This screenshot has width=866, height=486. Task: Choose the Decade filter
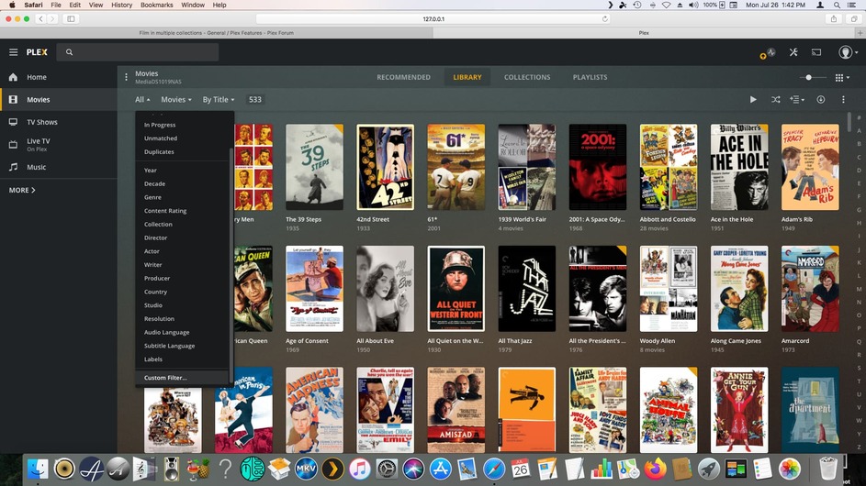(x=182, y=183)
